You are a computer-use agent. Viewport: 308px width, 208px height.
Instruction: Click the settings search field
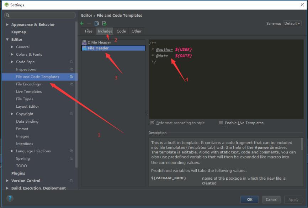click(x=39, y=15)
